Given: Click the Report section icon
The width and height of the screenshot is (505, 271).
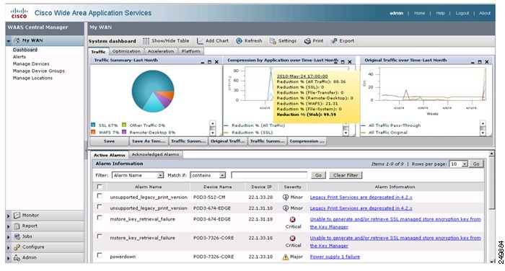Looking at the screenshot, I should point(17,226).
